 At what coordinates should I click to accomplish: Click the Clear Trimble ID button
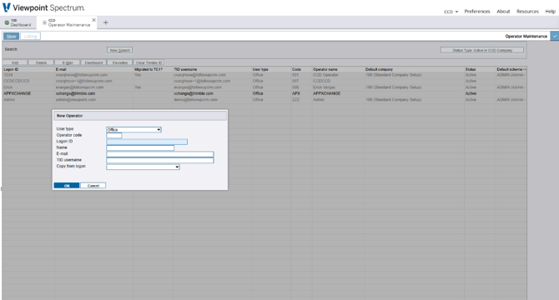(x=149, y=62)
